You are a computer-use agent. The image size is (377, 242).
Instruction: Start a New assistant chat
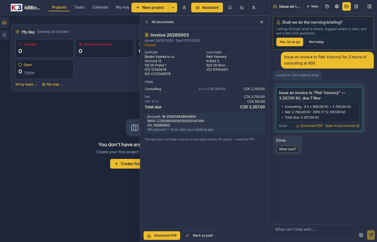point(312,6)
